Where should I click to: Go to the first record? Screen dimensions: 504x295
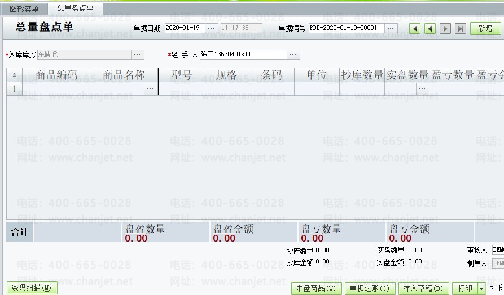(x=415, y=29)
